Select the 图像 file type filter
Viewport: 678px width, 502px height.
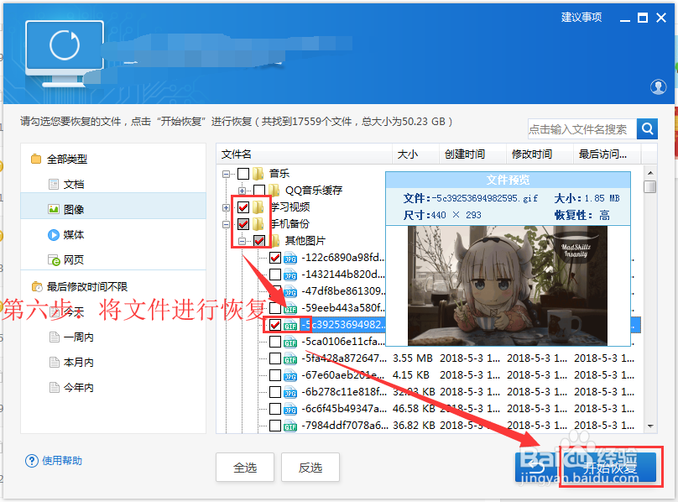point(113,206)
